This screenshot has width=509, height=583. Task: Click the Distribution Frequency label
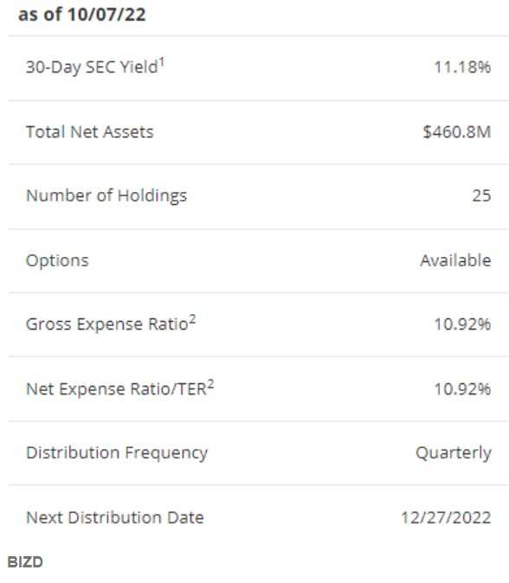pos(117,453)
